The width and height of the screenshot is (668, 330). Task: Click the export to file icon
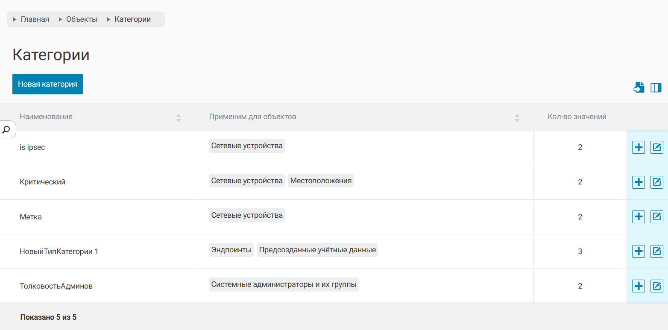tap(639, 88)
